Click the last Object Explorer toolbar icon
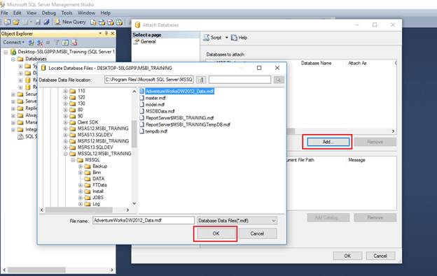This screenshot has height=276, width=437. [x=74, y=43]
